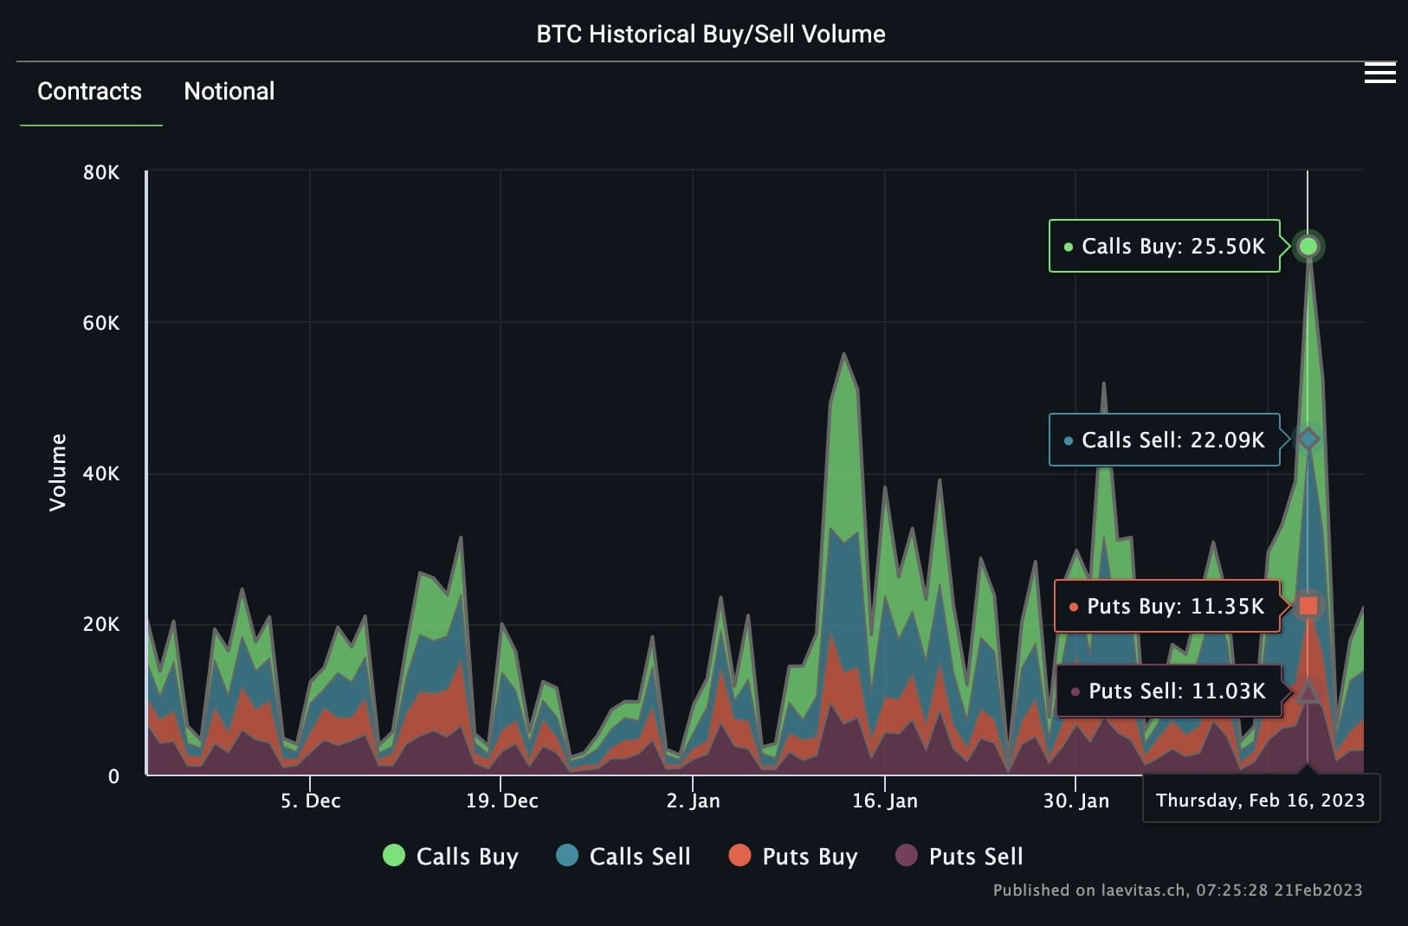Click the green dot inside the Calls Buy tooltip

pos(1068,246)
